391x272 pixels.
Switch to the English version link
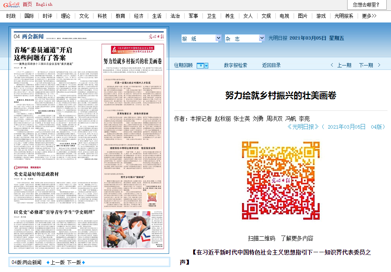click(44, 5)
